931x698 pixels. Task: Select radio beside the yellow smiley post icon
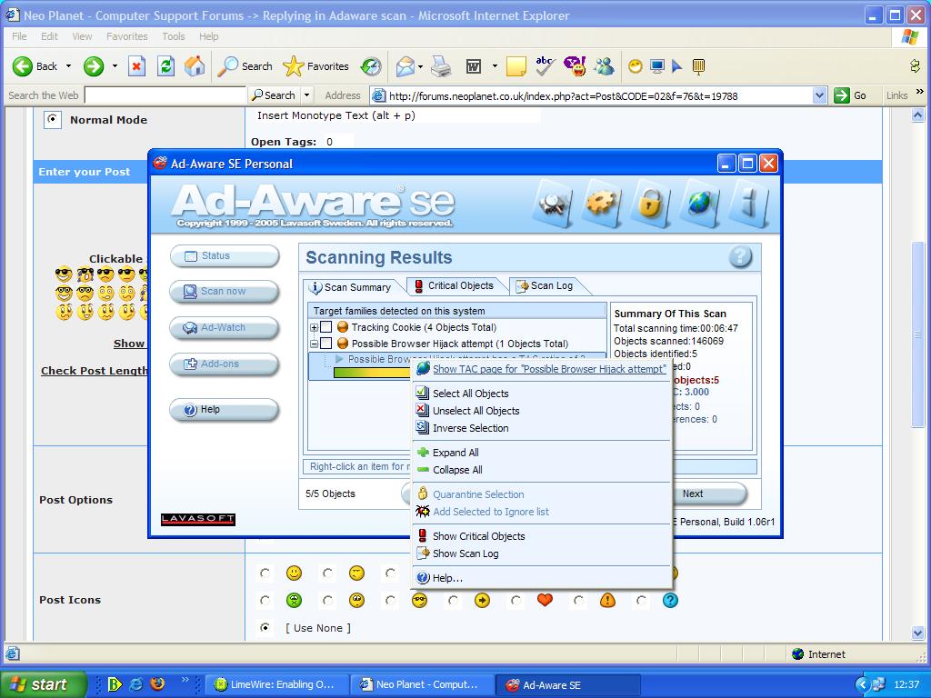point(265,573)
